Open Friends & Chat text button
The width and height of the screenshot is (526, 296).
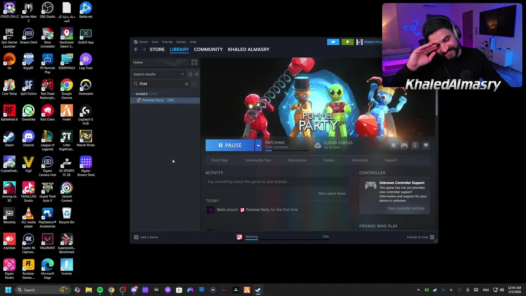pos(417,237)
